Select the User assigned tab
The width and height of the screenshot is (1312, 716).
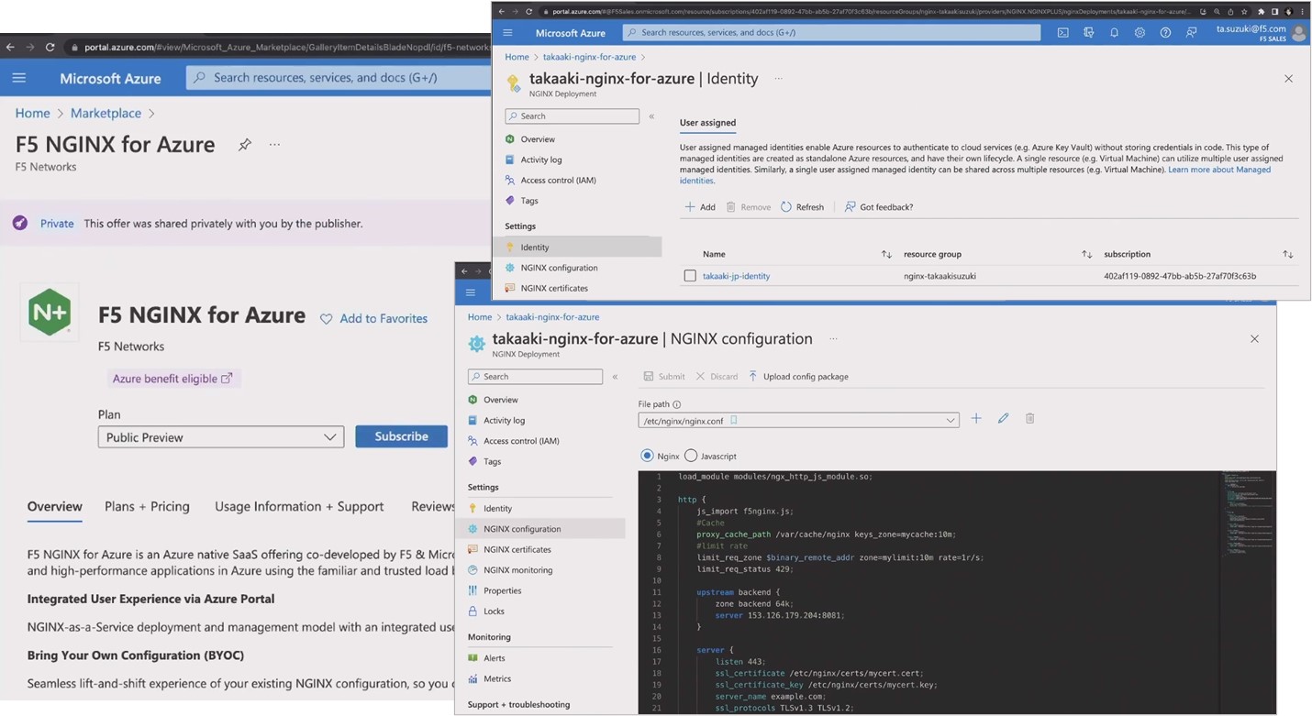[x=707, y=123]
